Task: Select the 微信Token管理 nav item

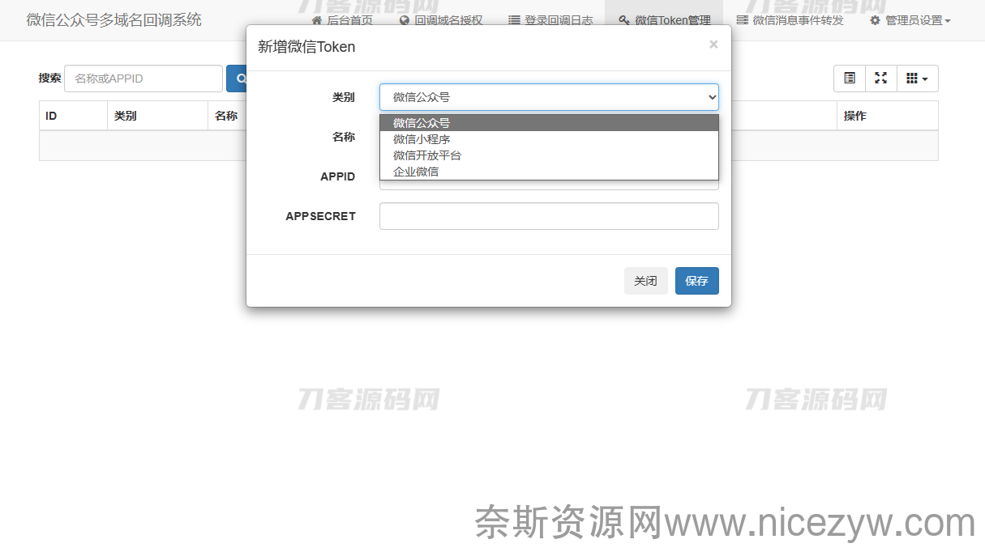Action: [664, 20]
